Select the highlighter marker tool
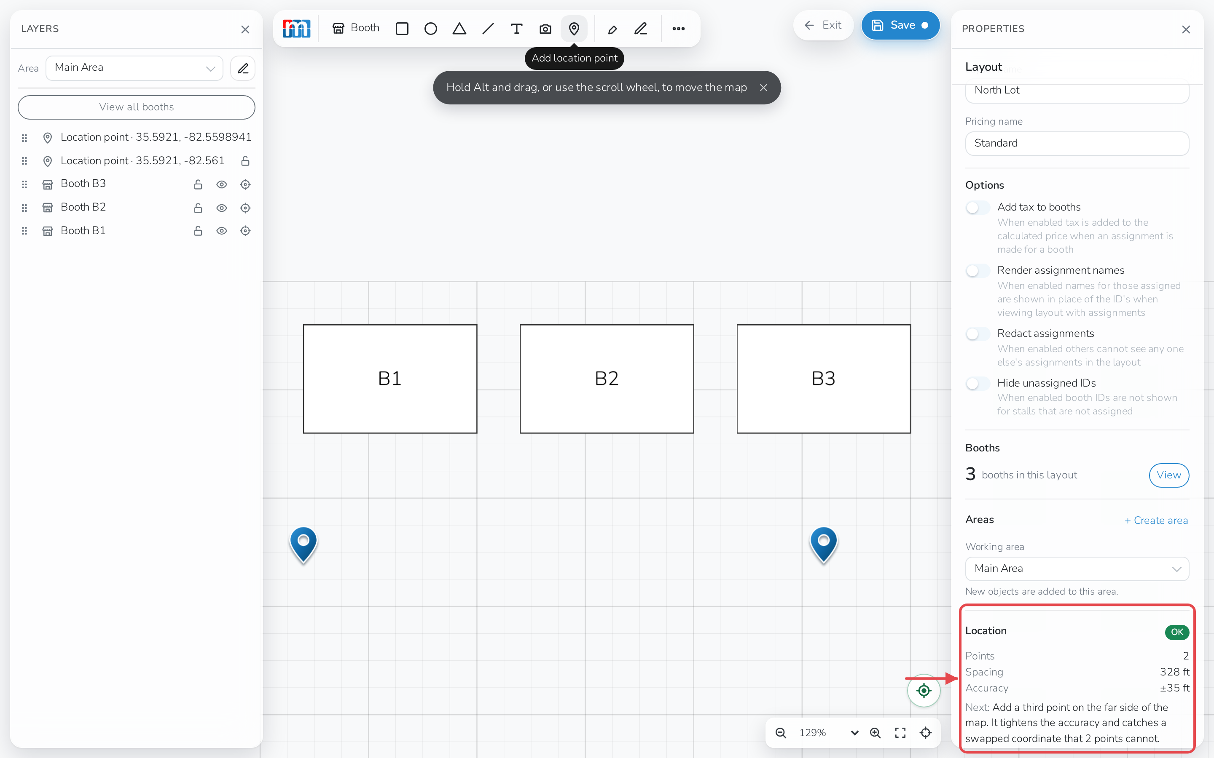The height and width of the screenshot is (758, 1214). tap(612, 29)
